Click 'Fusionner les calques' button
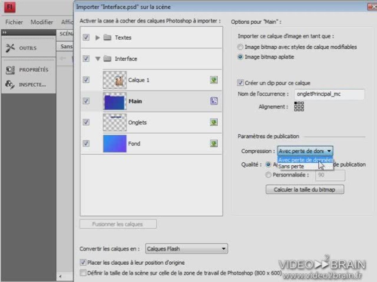The image size is (377, 282). click(118, 224)
